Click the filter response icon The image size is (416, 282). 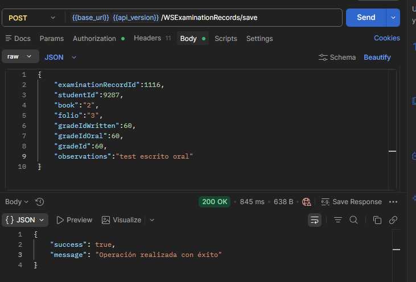(x=337, y=220)
